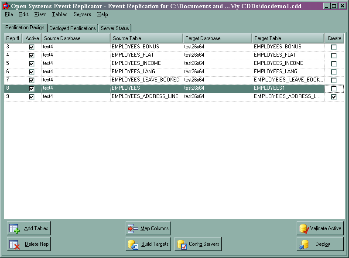Image resolution: width=349 pixels, height=258 pixels.
Task: Switch to the Deployed Replications tab
Action: (72, 27)
